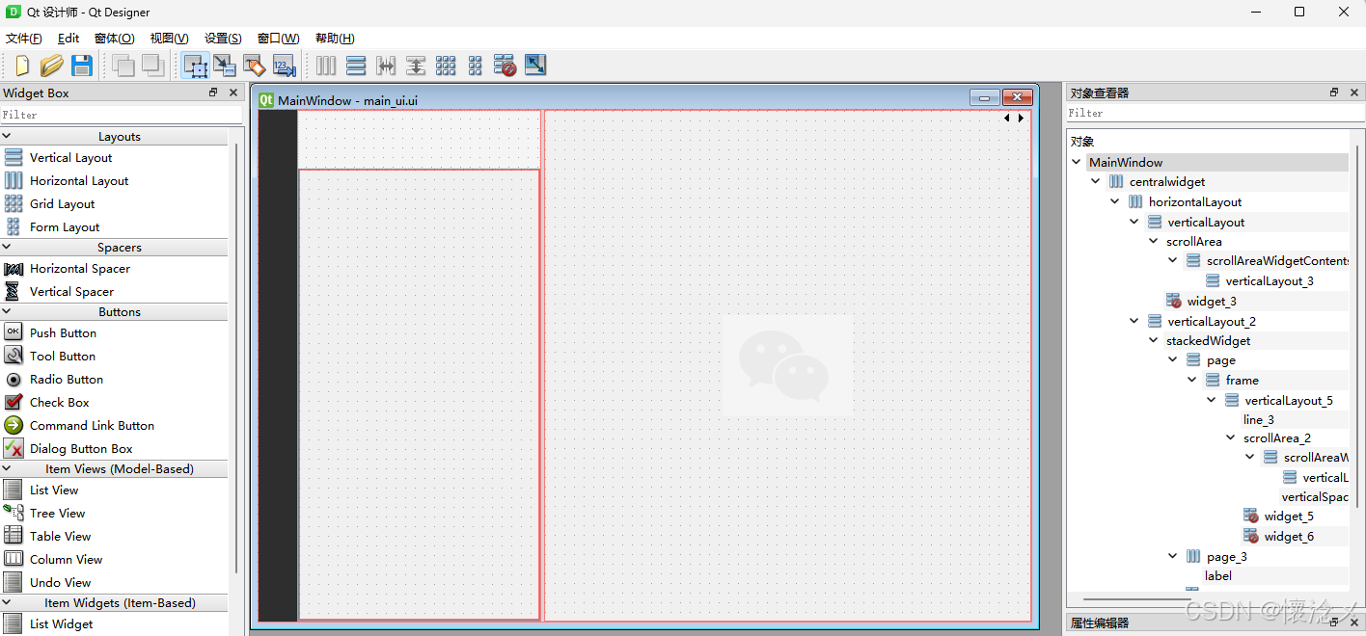The image size is (1366, 636).
Task: Pick Command Link Button widget
Action: (92, 425)
